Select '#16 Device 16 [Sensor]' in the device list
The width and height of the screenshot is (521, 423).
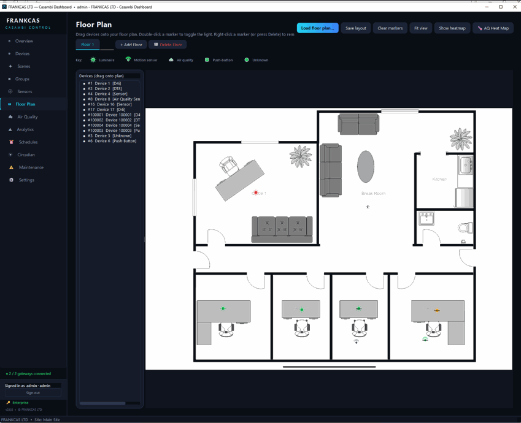pos(110,104)
